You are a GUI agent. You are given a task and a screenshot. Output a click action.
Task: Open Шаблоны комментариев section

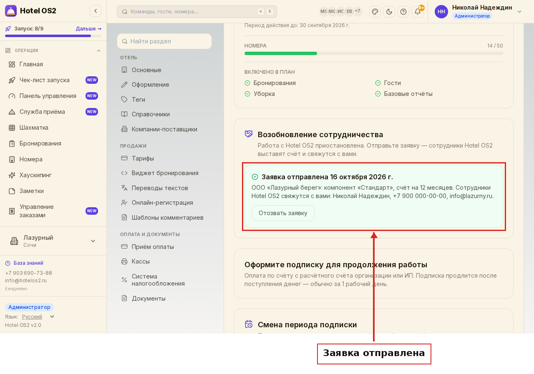point(164,218)
